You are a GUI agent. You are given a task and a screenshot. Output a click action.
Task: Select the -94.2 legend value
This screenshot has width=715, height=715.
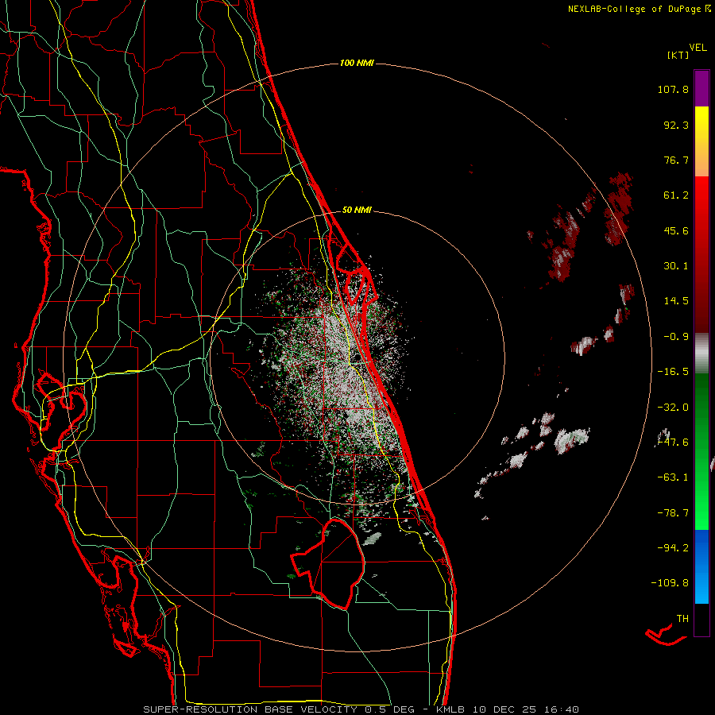click(673, 547)
